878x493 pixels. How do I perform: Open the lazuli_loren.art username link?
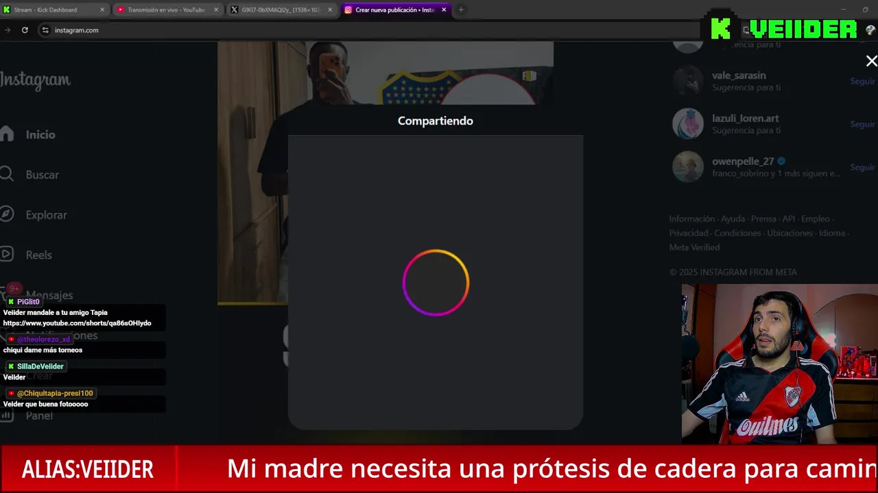click(745, 118)
